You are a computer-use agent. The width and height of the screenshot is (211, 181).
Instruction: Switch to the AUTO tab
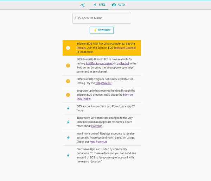pyautogui.click(x=118, y=5)
